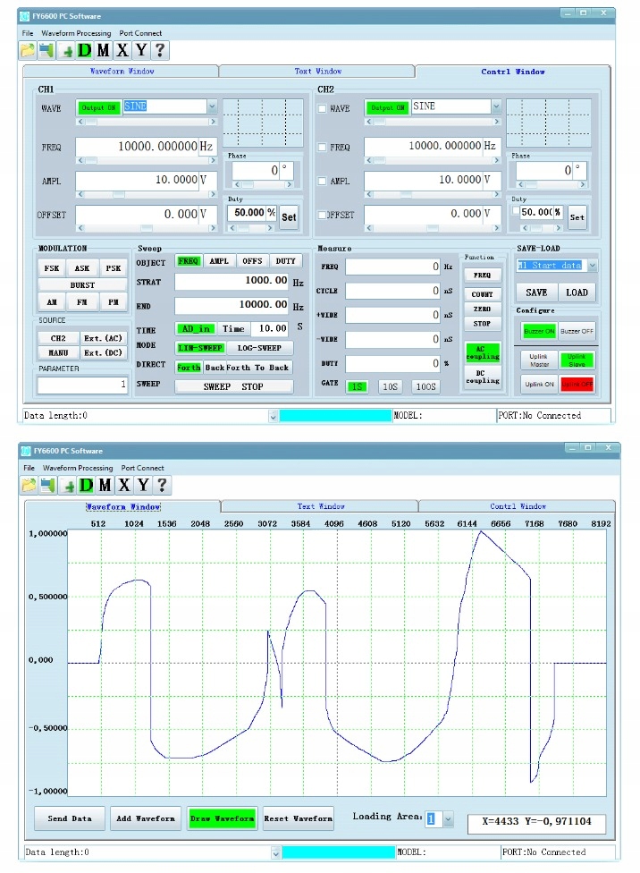Click the X icon in the lower window toolbar
Viewport: 640px width, 873px height.
tap(122, 485)
